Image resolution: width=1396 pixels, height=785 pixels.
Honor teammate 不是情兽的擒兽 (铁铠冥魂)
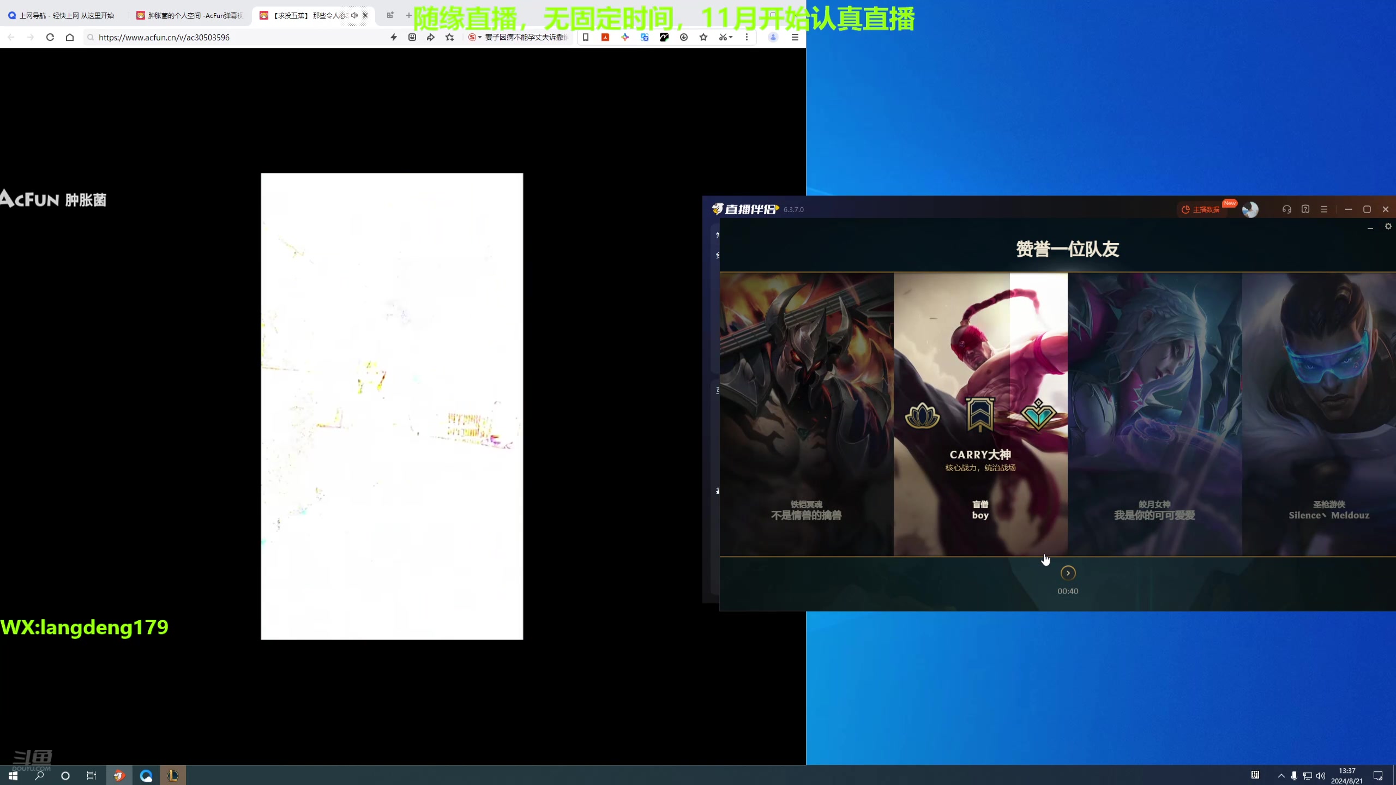[x=807, y=414]
